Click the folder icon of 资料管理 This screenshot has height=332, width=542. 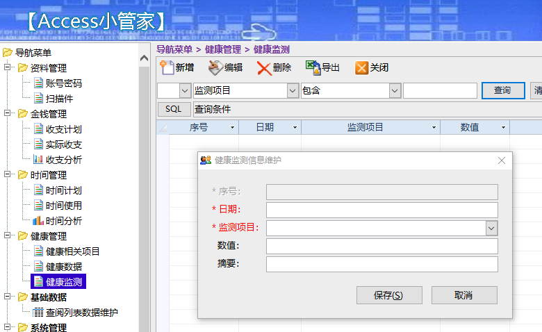(23, 67)
